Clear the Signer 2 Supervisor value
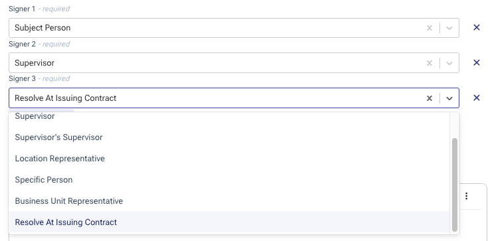Viewport: 488px width, 241px height. 429,63
